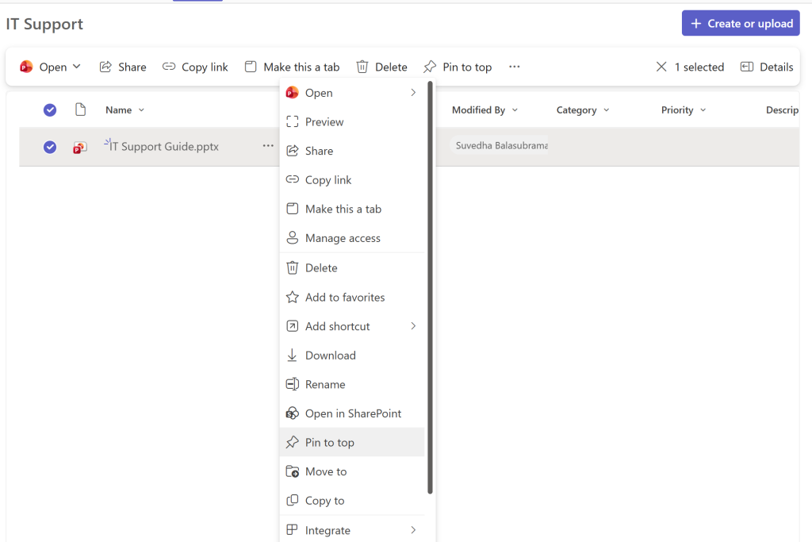Select Add to favorites menu entry
812x542 pixels.
[x=352, y=297]
